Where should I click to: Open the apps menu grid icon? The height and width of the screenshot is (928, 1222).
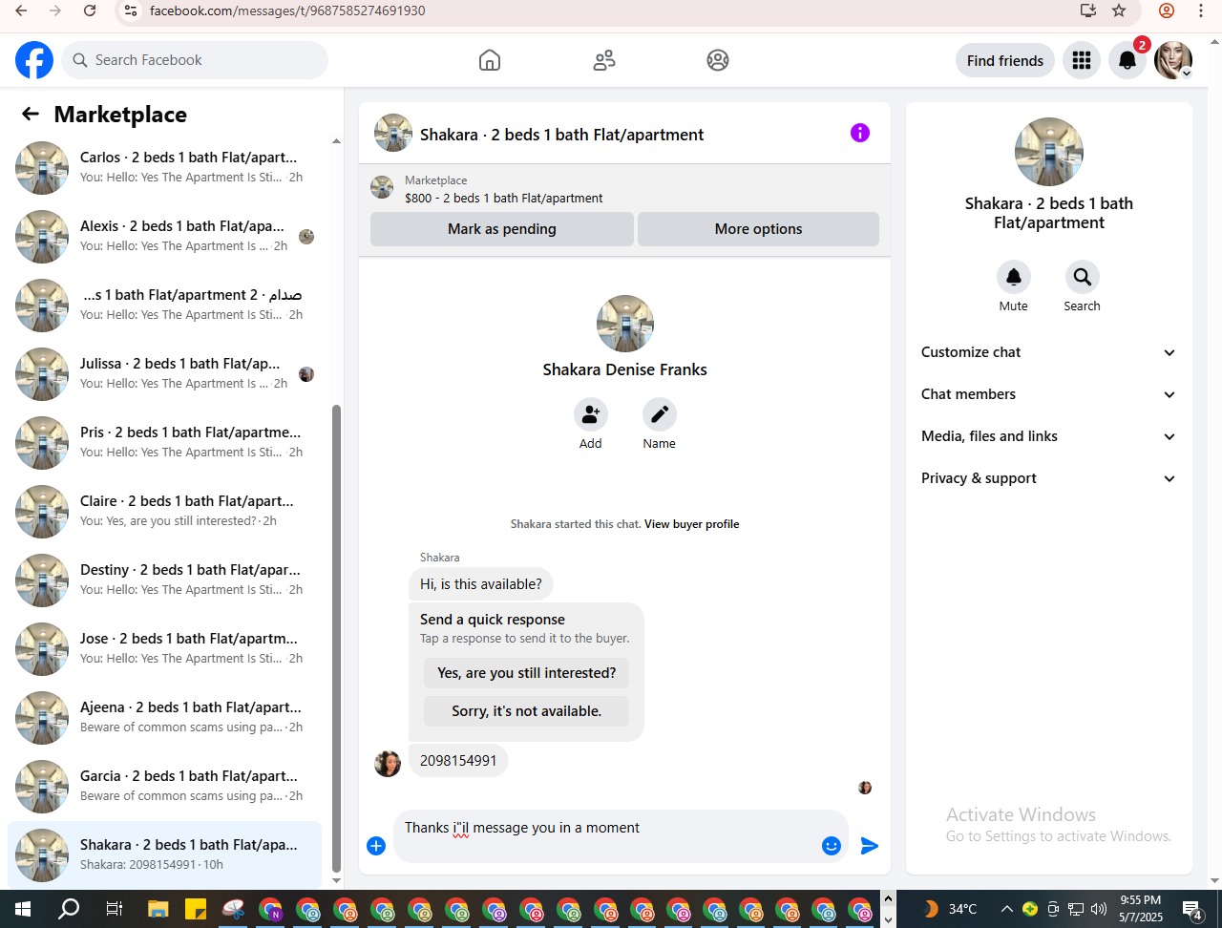click(x=1082, y=60)
